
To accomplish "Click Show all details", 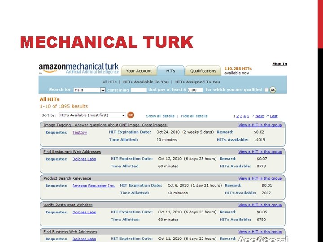I will [x=160, y=116].
